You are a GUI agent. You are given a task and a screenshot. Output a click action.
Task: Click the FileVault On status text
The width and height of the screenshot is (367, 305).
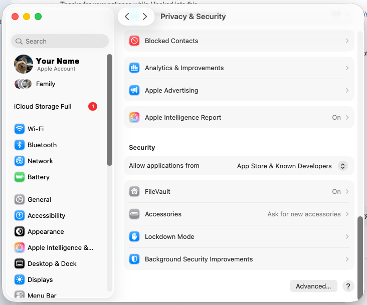pyautogui.click(x=336, y=191)
